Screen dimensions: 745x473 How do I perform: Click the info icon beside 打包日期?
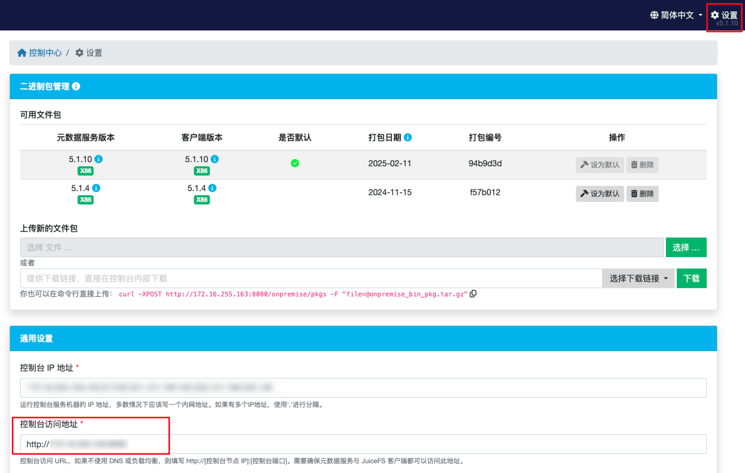[x=408, y=137]
